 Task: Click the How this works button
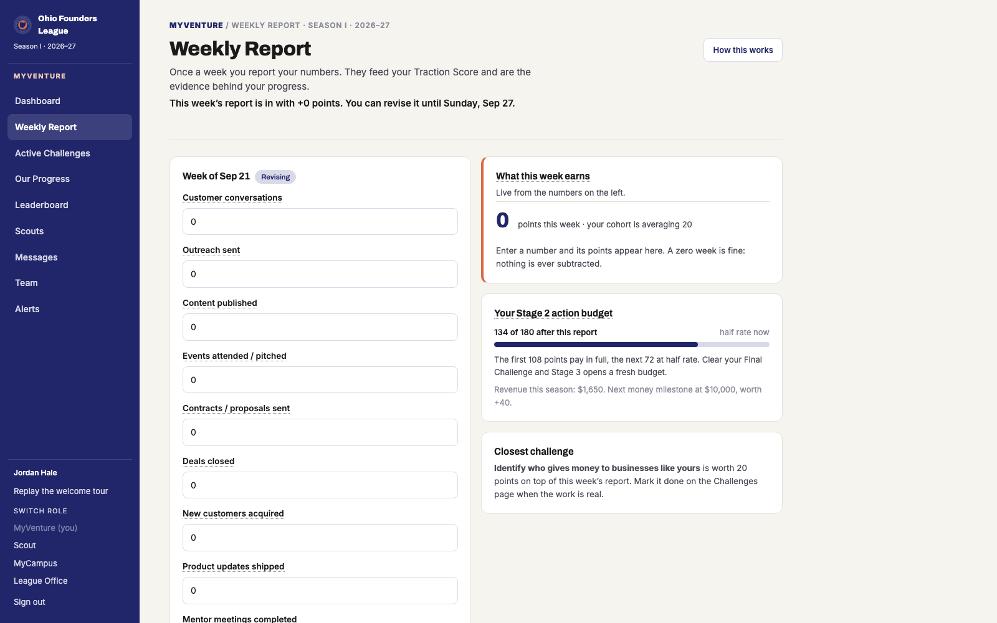tap(743, 50)
